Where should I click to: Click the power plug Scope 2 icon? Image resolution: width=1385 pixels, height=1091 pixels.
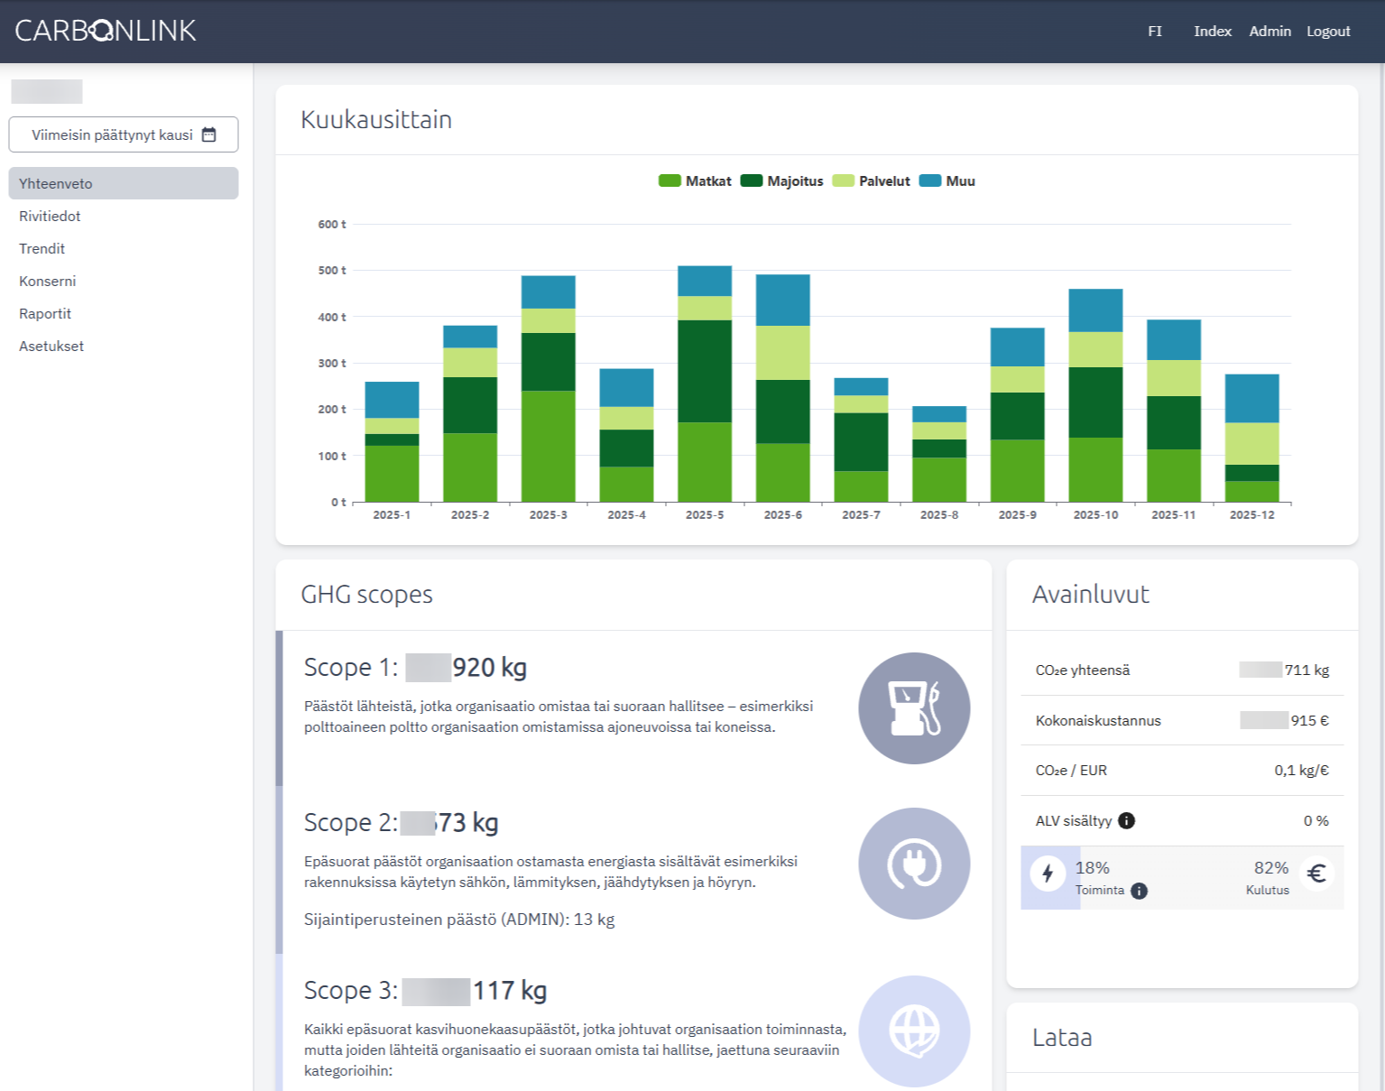coord(914,864)
